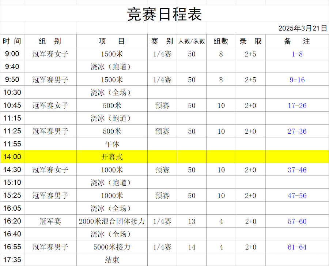Select the 组别 header cell

pyautogui.click(x=50, y=41)
